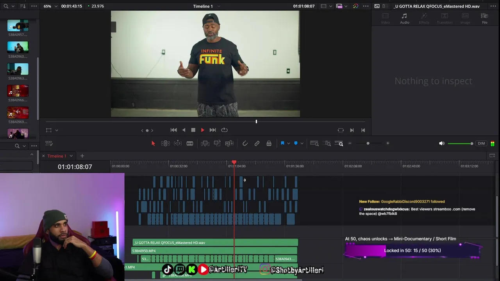Toggle bypass color grades and effects

click(355, 6)
